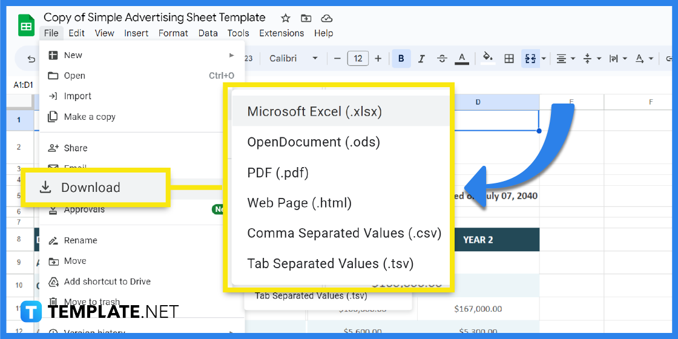This screenshot has width=678, height=339.
Task: Click Download in the File menu
Action: pos(94,187)
